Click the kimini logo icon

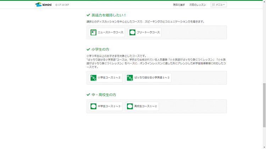pos(38,5)
